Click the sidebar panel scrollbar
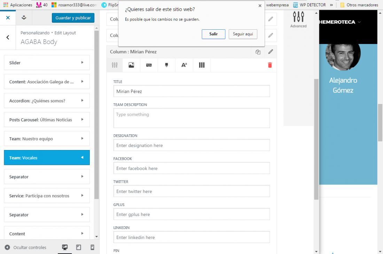383x254 pixels. click(96, 114)
